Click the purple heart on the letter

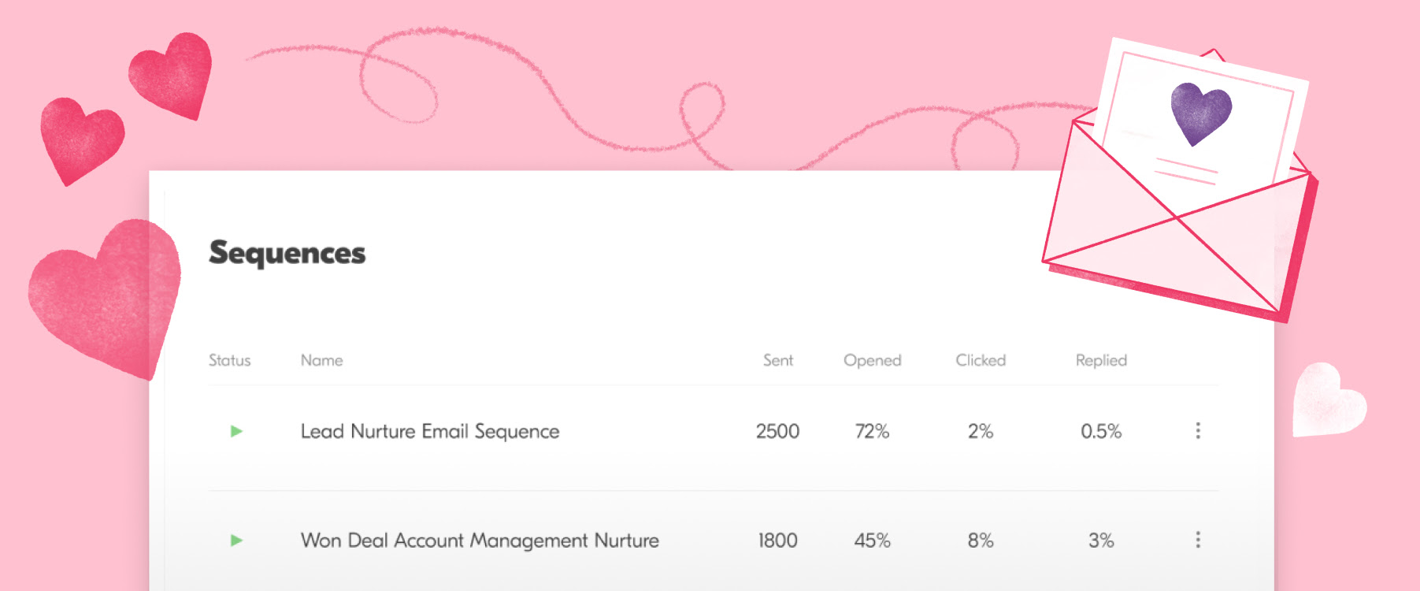click(x=1200, y=113)
